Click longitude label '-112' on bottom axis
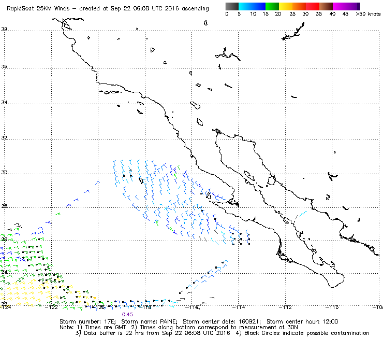Image resolution: width=383 pixels, height=337 pixels. click(285, 307)
